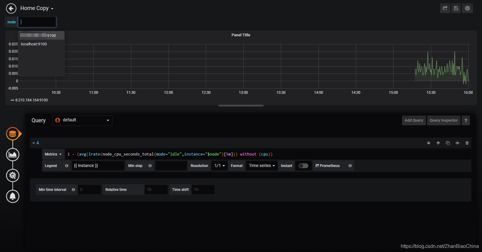Move query A up
Image resolution: width=482 pixels, height=252 pixels.
point(438,143)
